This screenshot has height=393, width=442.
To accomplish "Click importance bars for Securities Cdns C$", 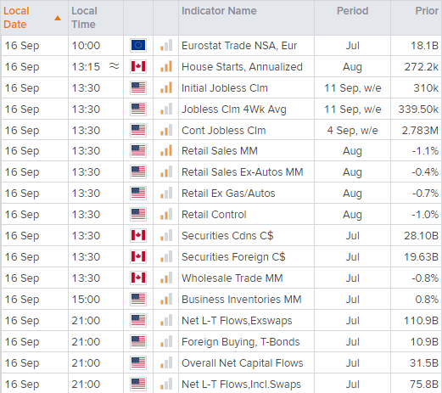I will click(x=166, y=235).
